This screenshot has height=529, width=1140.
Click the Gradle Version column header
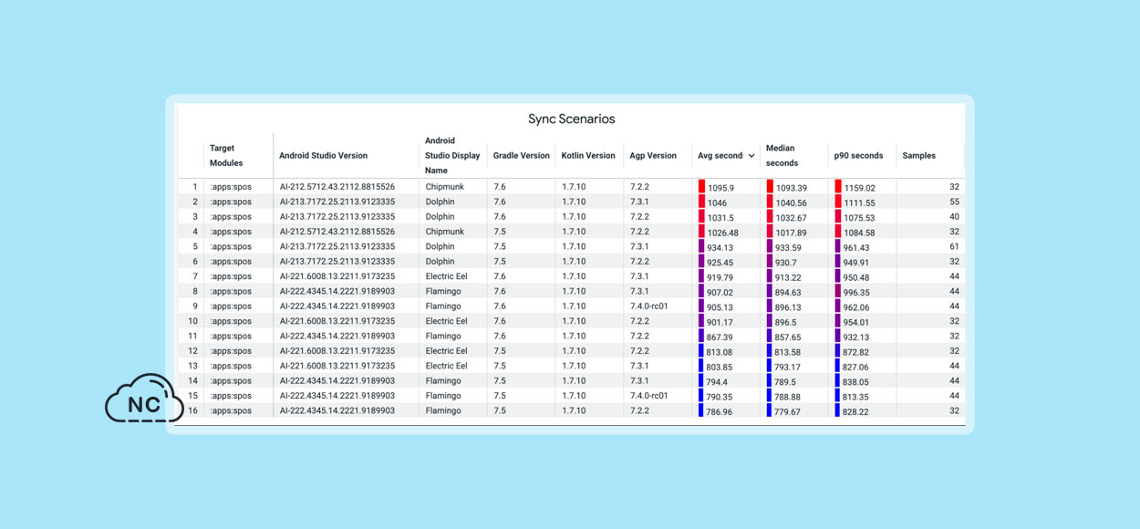point(522,156)
